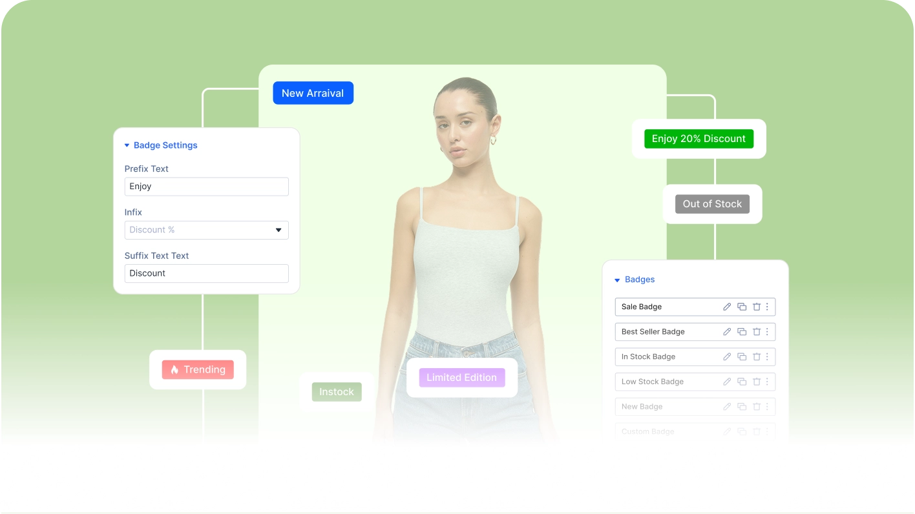Select the New Badge label
915x514 pixels.
[642, 407]
